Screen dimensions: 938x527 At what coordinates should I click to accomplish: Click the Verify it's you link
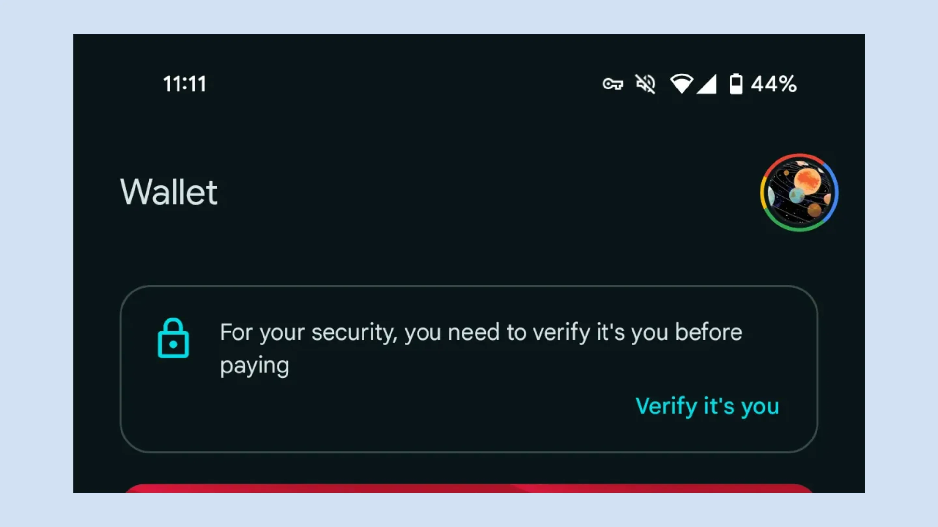point(707,406)
